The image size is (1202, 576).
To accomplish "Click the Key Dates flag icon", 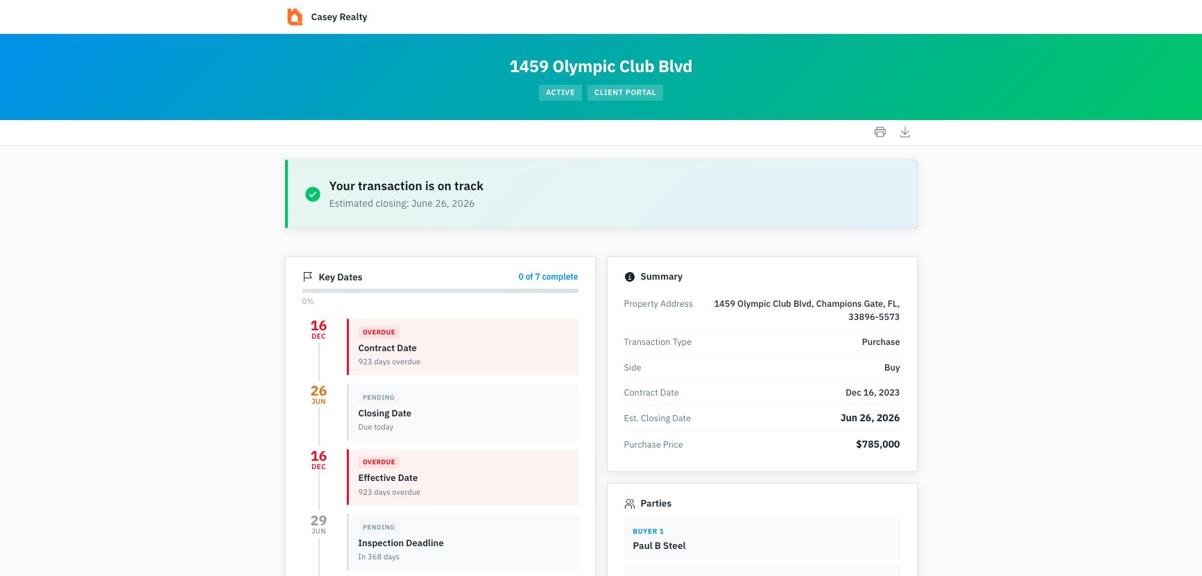I will pos(307,277).
